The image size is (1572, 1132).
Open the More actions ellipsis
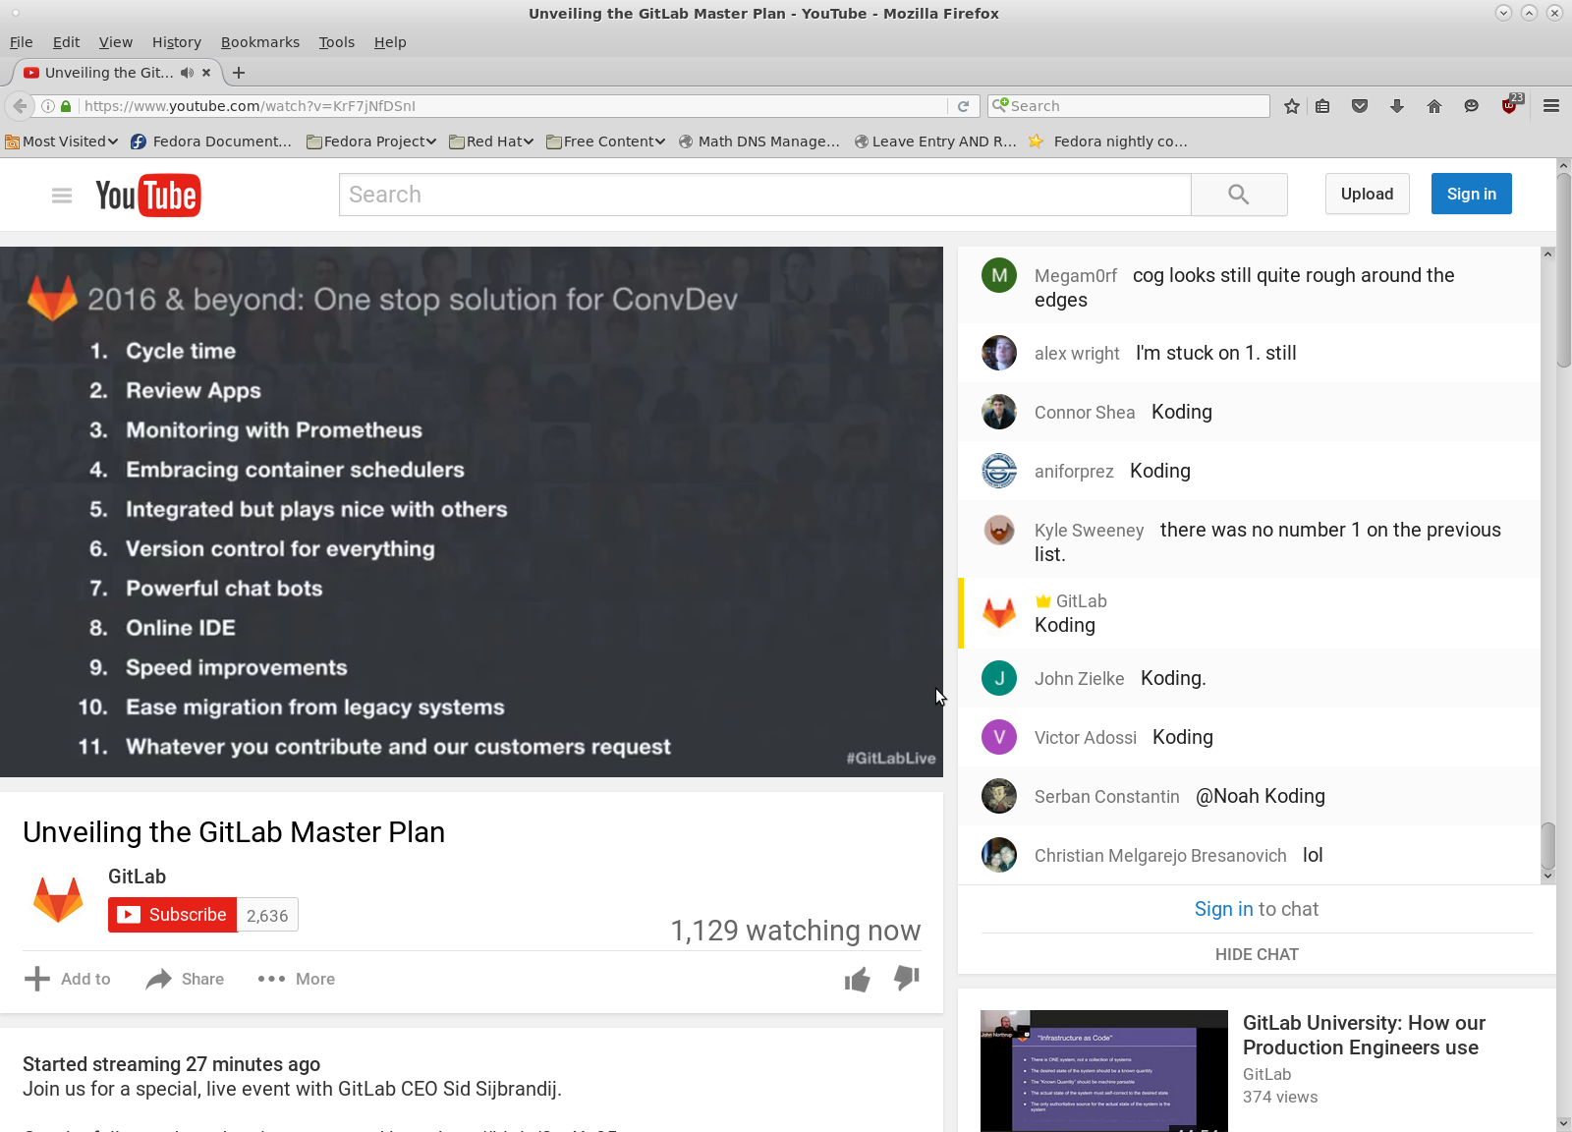pyautogui.click(x=296, y=979)
